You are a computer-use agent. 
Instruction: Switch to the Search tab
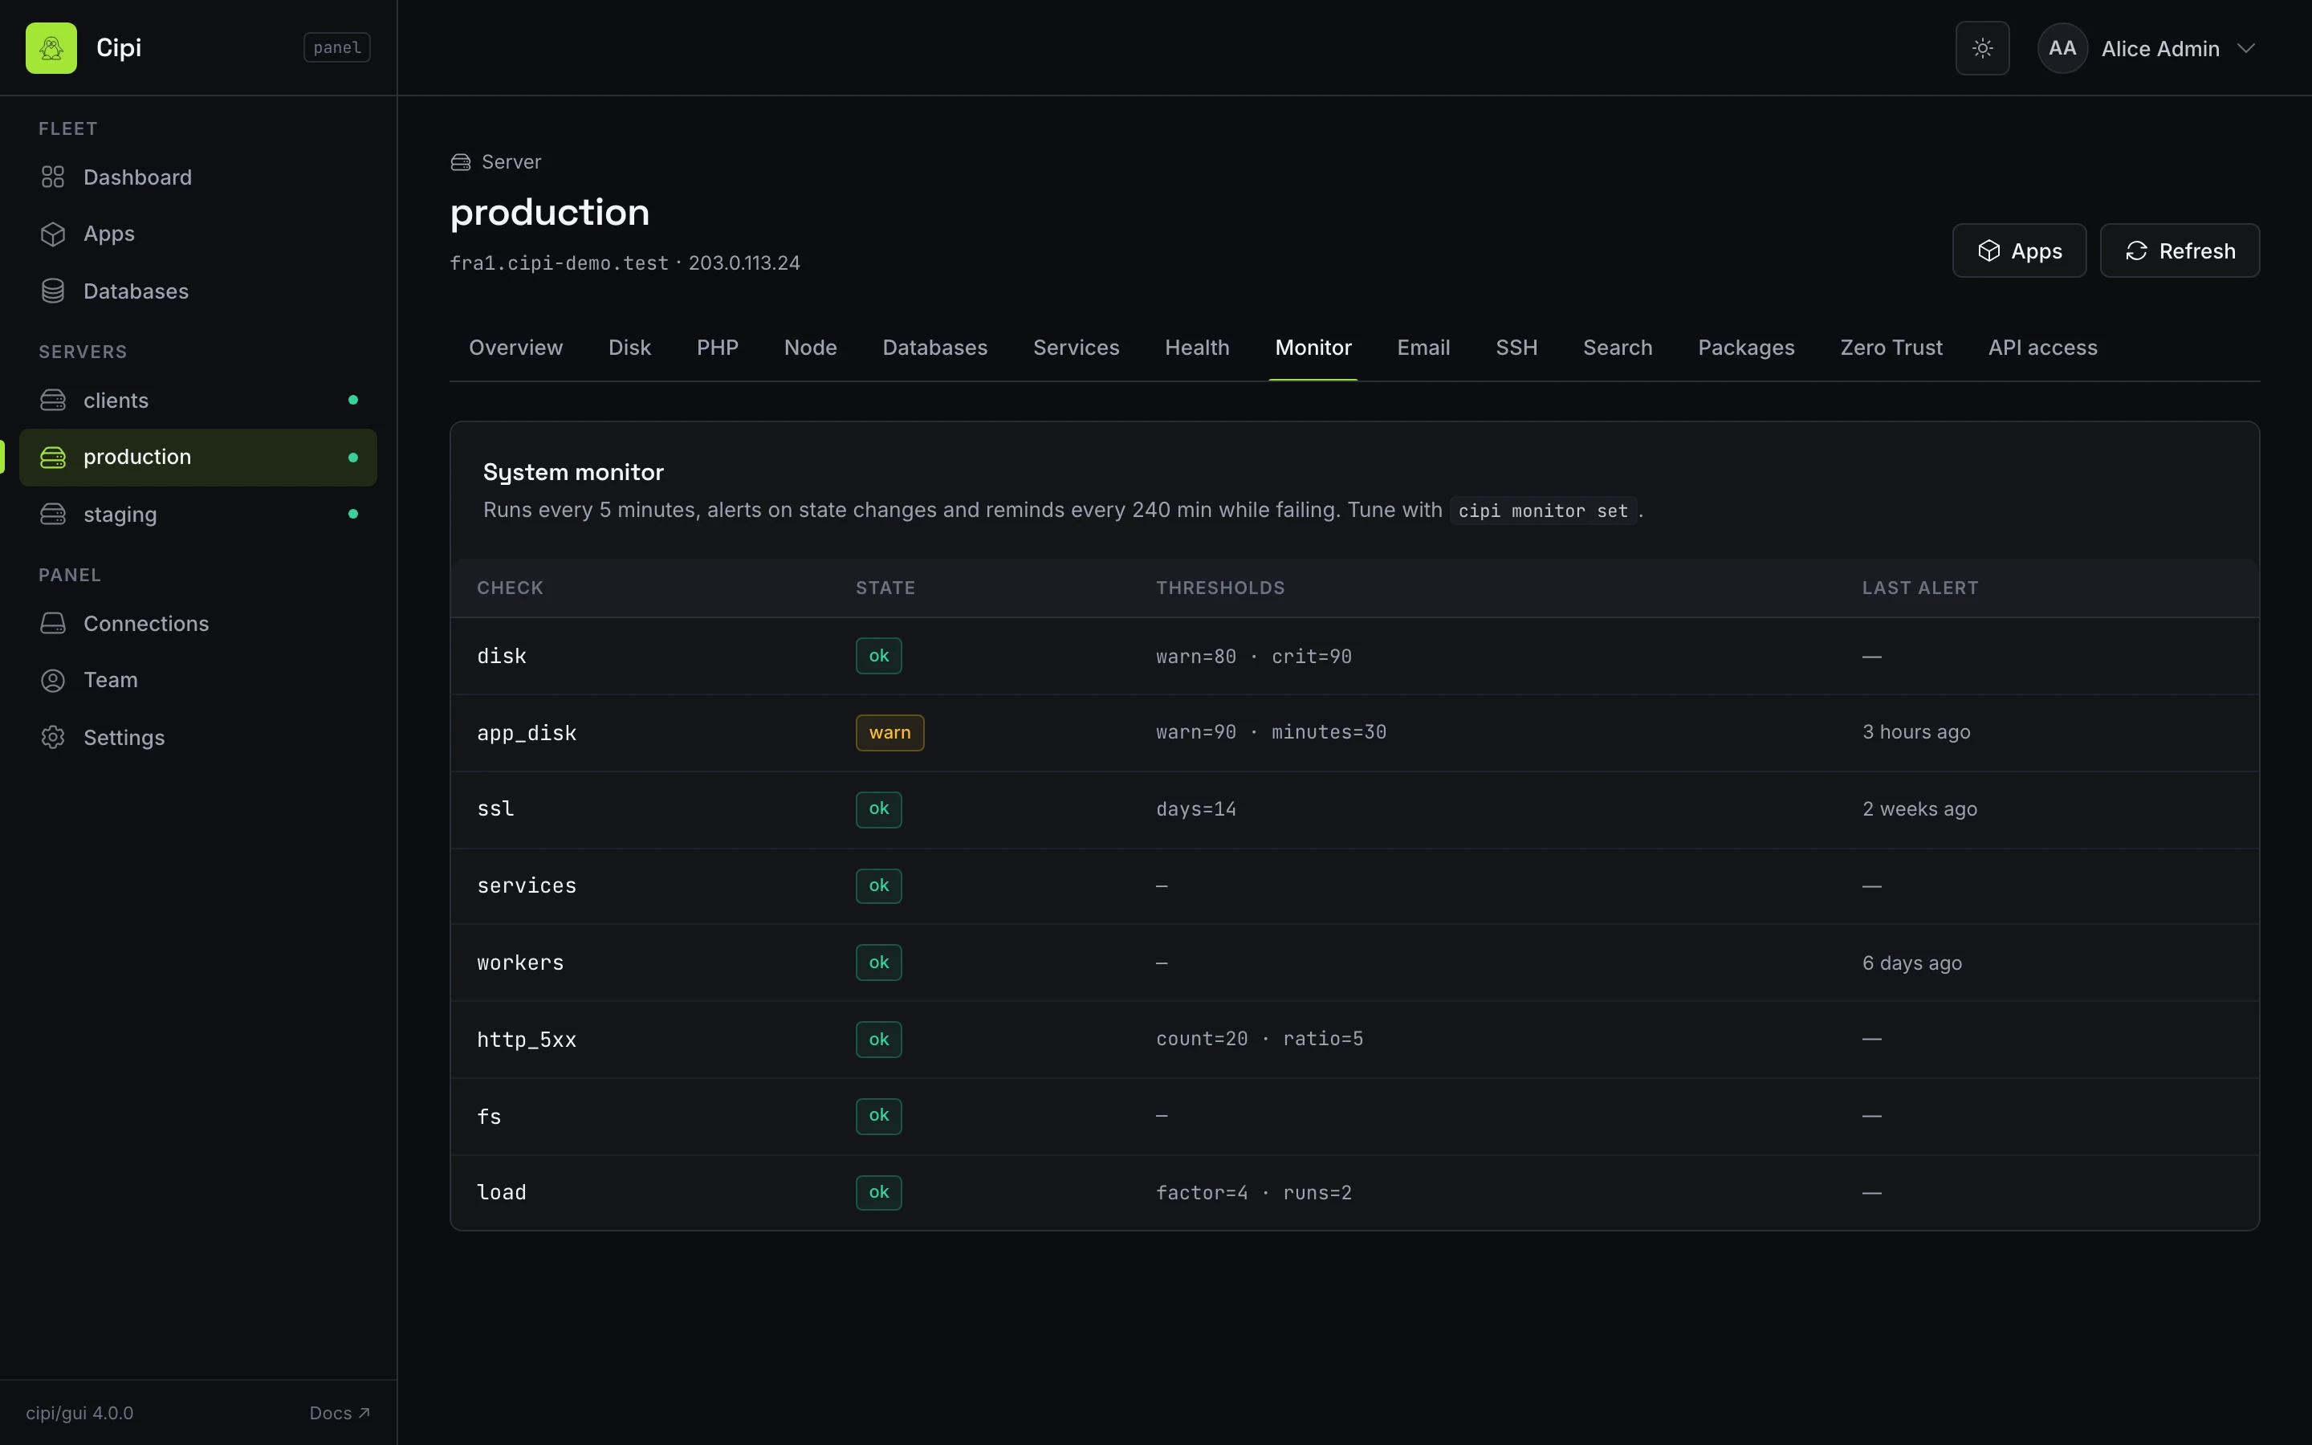pos(1618,348)
